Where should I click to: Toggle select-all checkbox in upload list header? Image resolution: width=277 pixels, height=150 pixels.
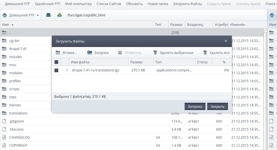point(56,62)
